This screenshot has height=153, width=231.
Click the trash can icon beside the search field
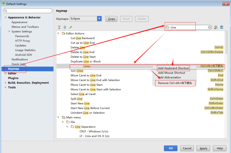click(221, 27)
